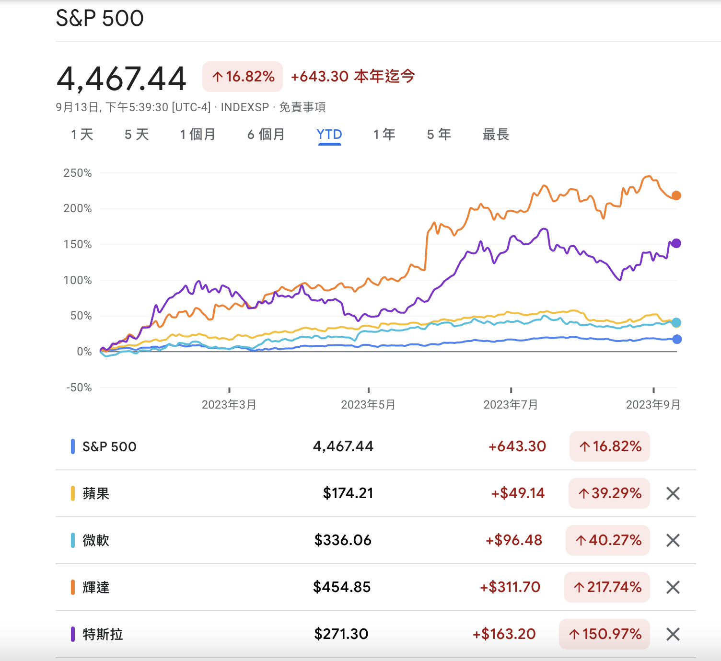721x661 pixels.
Task: Click the -50% y-axis label
Action: pyautogui.click(x=79, y=387)
